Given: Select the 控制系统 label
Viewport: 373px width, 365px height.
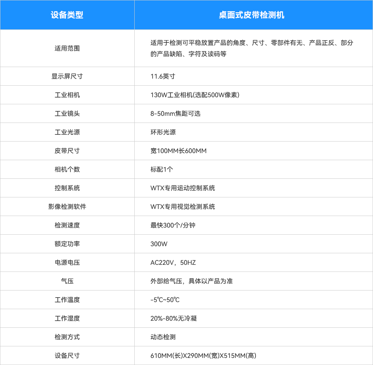Looking at the screenshot, I should pyautogui.click(x=67, y=188).
